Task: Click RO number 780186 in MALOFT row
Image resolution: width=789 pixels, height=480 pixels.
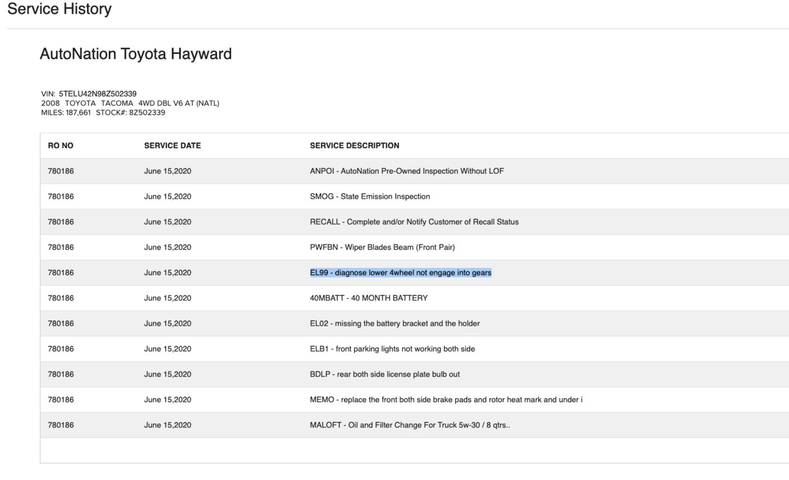Action: [61, 424]
